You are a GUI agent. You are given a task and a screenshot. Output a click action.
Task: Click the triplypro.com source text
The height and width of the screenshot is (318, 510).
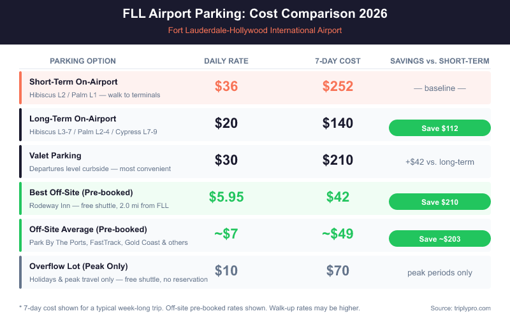pyautogui.click(x=461, y=308)
